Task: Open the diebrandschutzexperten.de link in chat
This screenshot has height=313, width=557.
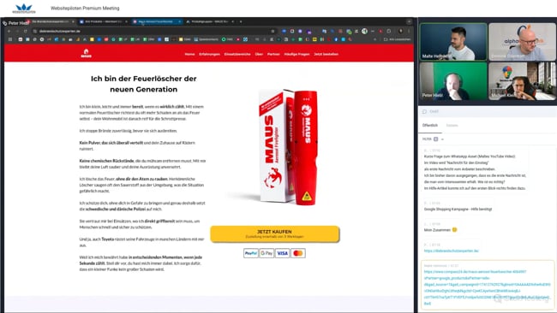Action: point(451,251)
